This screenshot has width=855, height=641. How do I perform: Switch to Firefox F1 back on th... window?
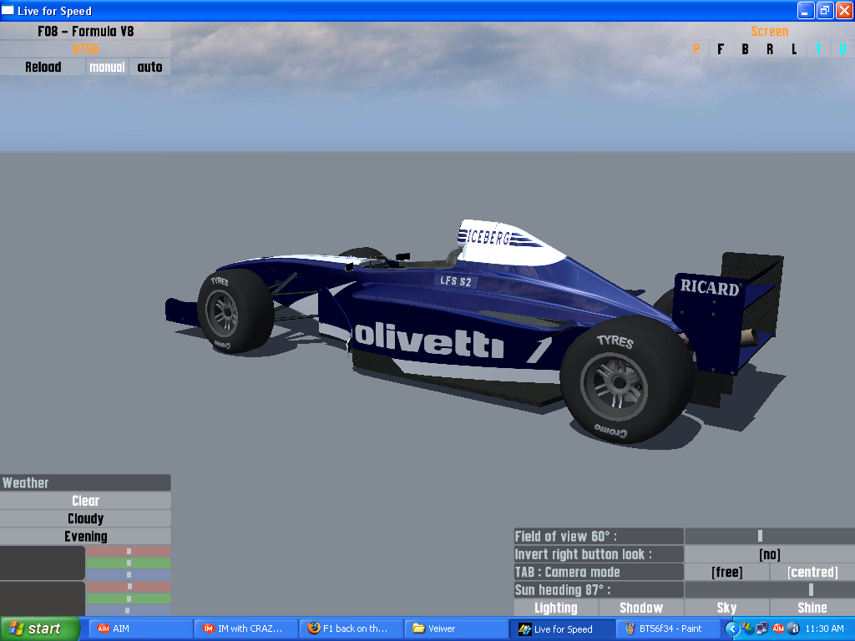point(352,628)
